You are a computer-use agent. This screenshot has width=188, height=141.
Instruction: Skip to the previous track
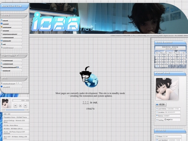tap(15, 105)
